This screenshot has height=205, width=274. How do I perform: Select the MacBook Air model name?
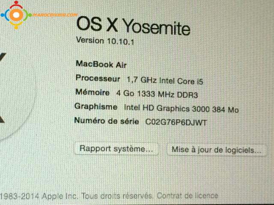(101, 64)
